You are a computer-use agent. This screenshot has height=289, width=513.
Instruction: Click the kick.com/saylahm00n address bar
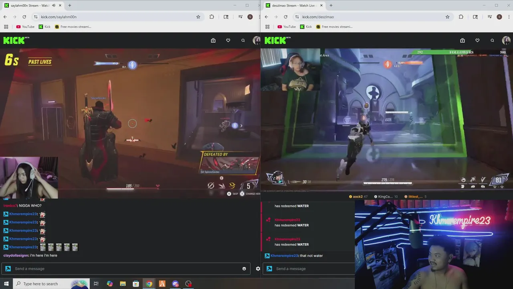117,17
